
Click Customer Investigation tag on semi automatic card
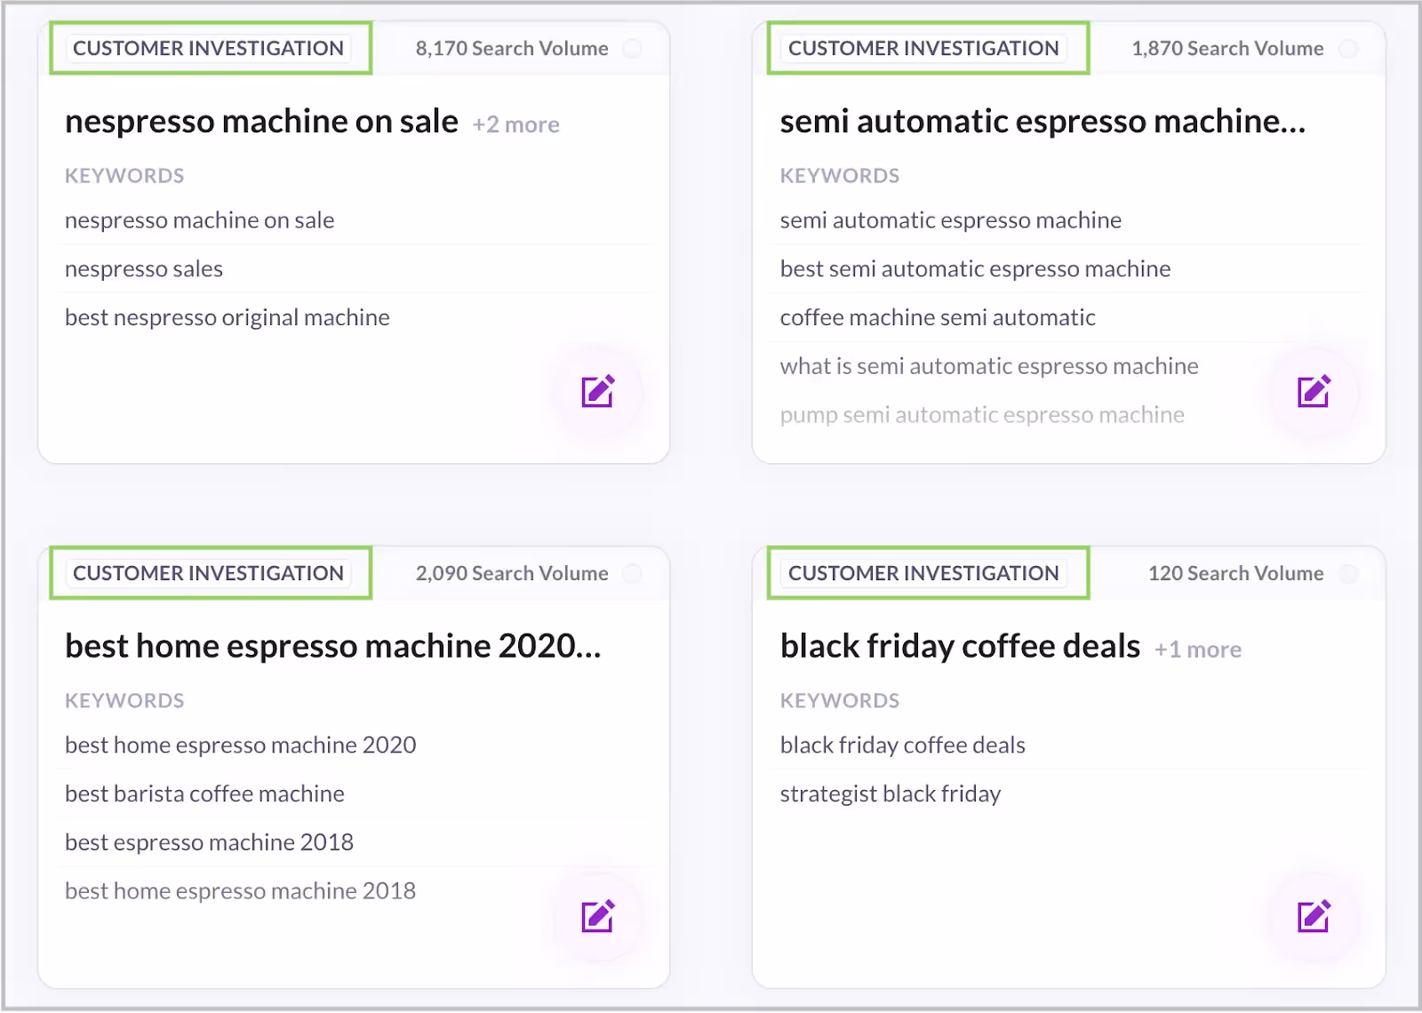(924, 48)
